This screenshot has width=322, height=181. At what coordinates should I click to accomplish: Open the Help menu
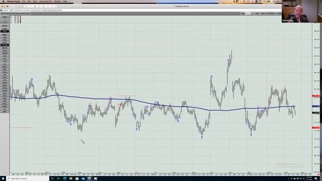[x=65, y=1]
